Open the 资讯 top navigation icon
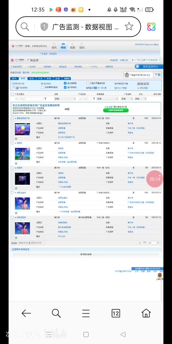This screenshot has height=344, width=172. coord(54,46)
